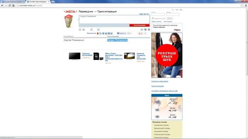Open the second day weather forecast link
The width and height of the screenshot is (248, 139).
(172, 108)
